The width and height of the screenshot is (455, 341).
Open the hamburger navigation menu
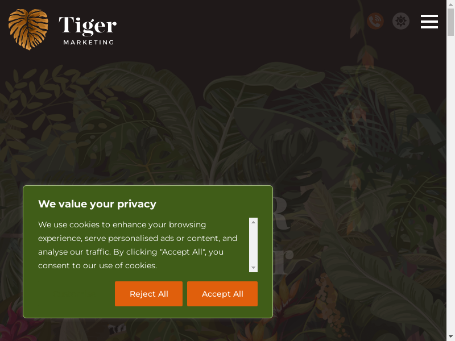[429, 22]
